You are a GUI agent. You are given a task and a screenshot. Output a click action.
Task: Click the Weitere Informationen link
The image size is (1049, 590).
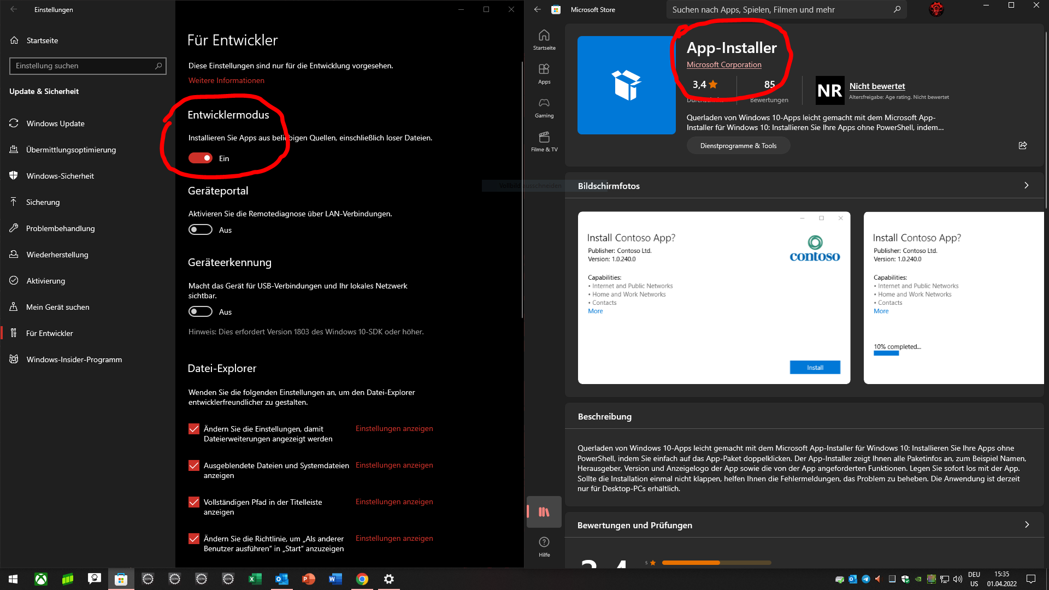226,80
